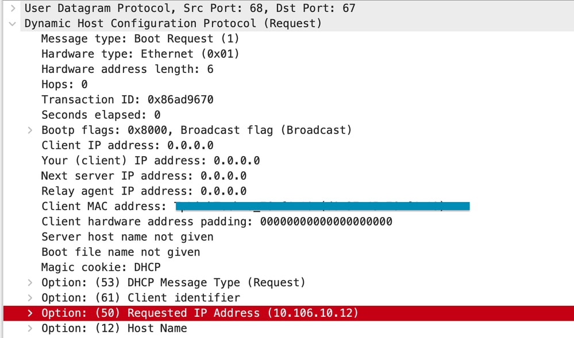Expand the Bootp flags field
This screenshot has width=574, height=338.
click(30, 130)
